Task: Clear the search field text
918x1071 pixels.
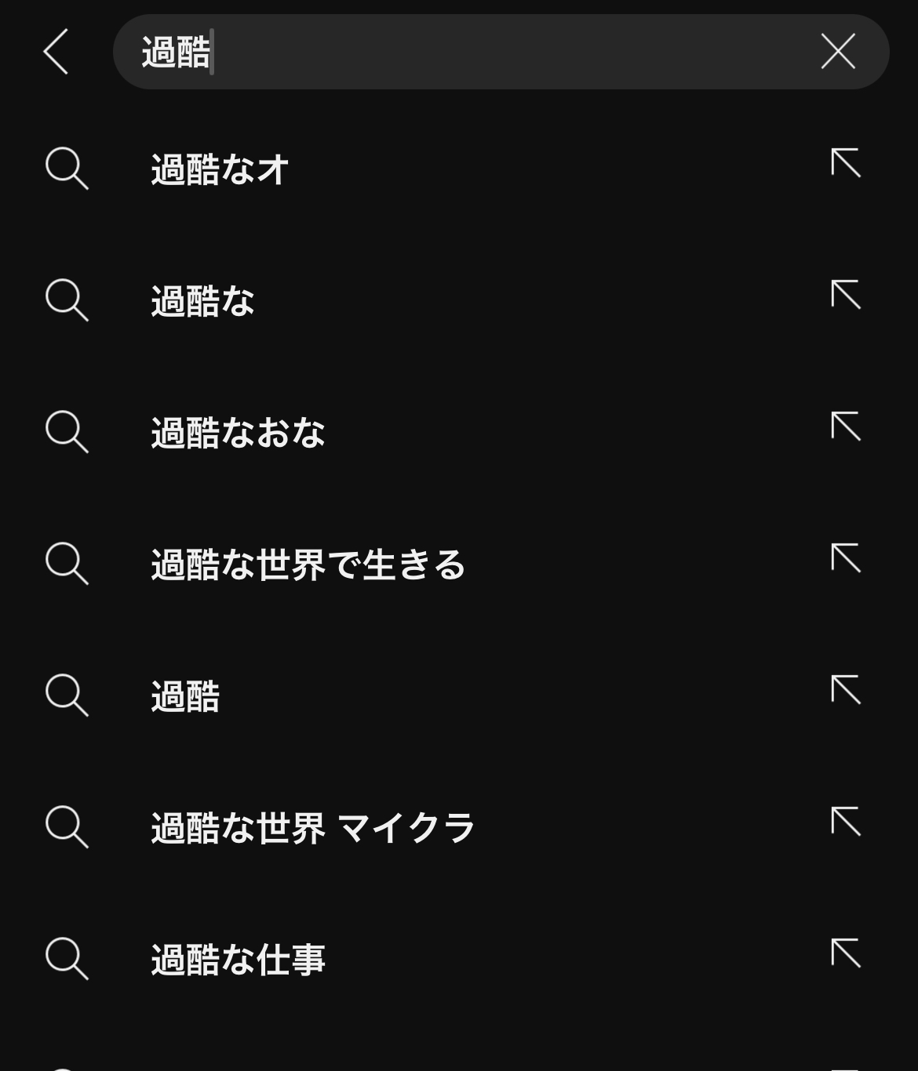Action: click(x=837, y=52)
